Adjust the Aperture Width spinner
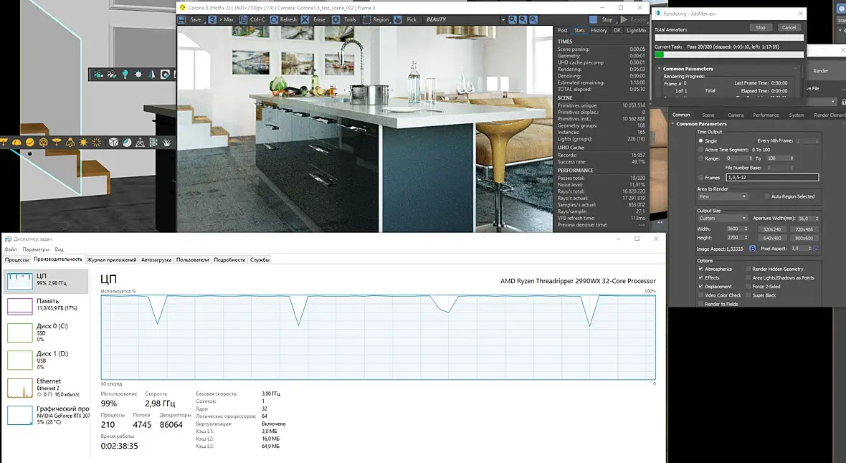The height and width of the screenshot is (463, 846). click(x=817, y=219)
